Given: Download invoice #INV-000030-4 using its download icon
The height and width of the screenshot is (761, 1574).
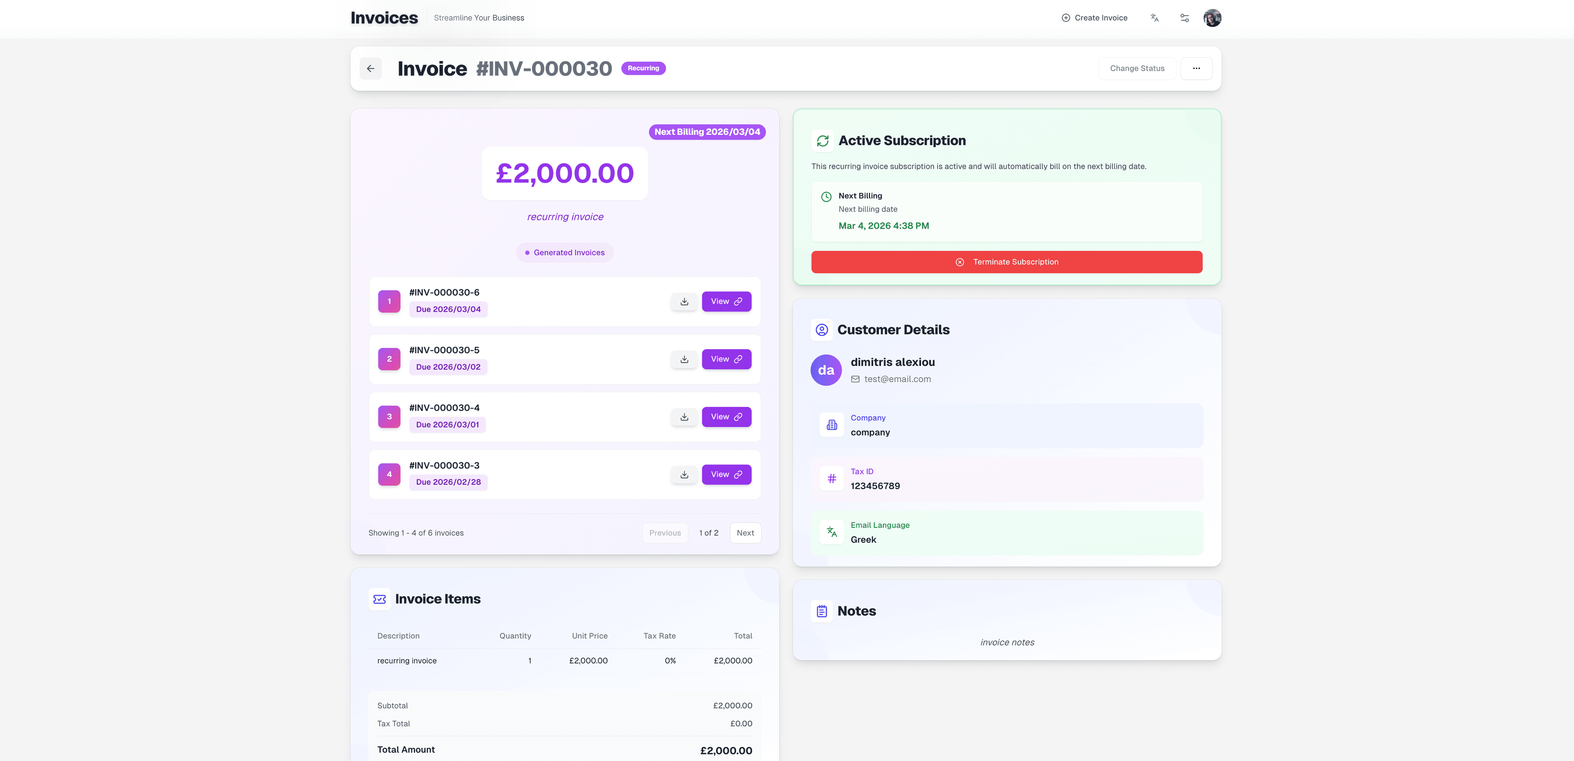Looking at the screenshot, I should [684, 416].
